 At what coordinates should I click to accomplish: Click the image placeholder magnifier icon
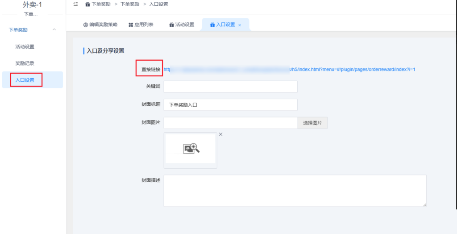coord(191,149)
